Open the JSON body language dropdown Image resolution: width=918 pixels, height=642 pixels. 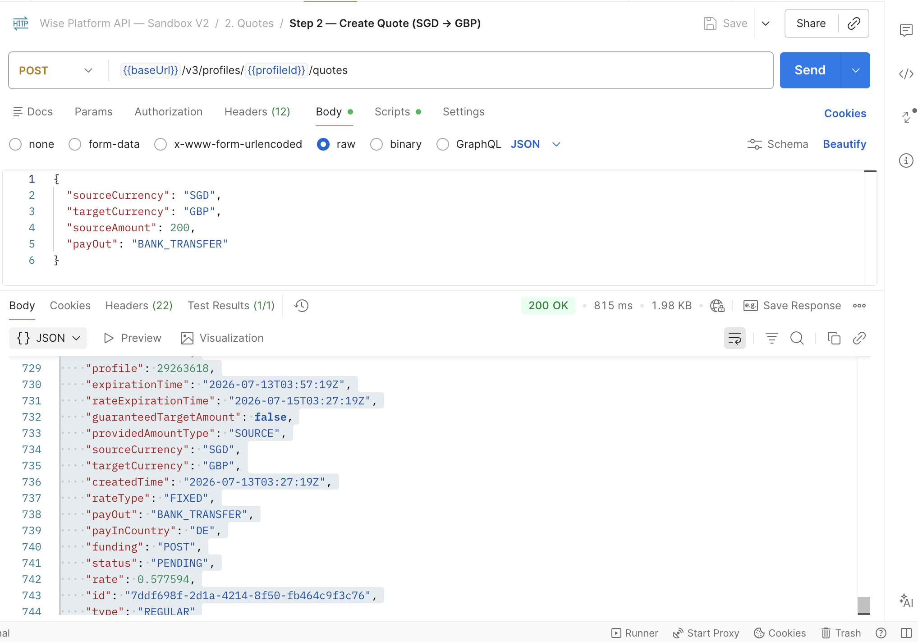click(x=536, y=144)
